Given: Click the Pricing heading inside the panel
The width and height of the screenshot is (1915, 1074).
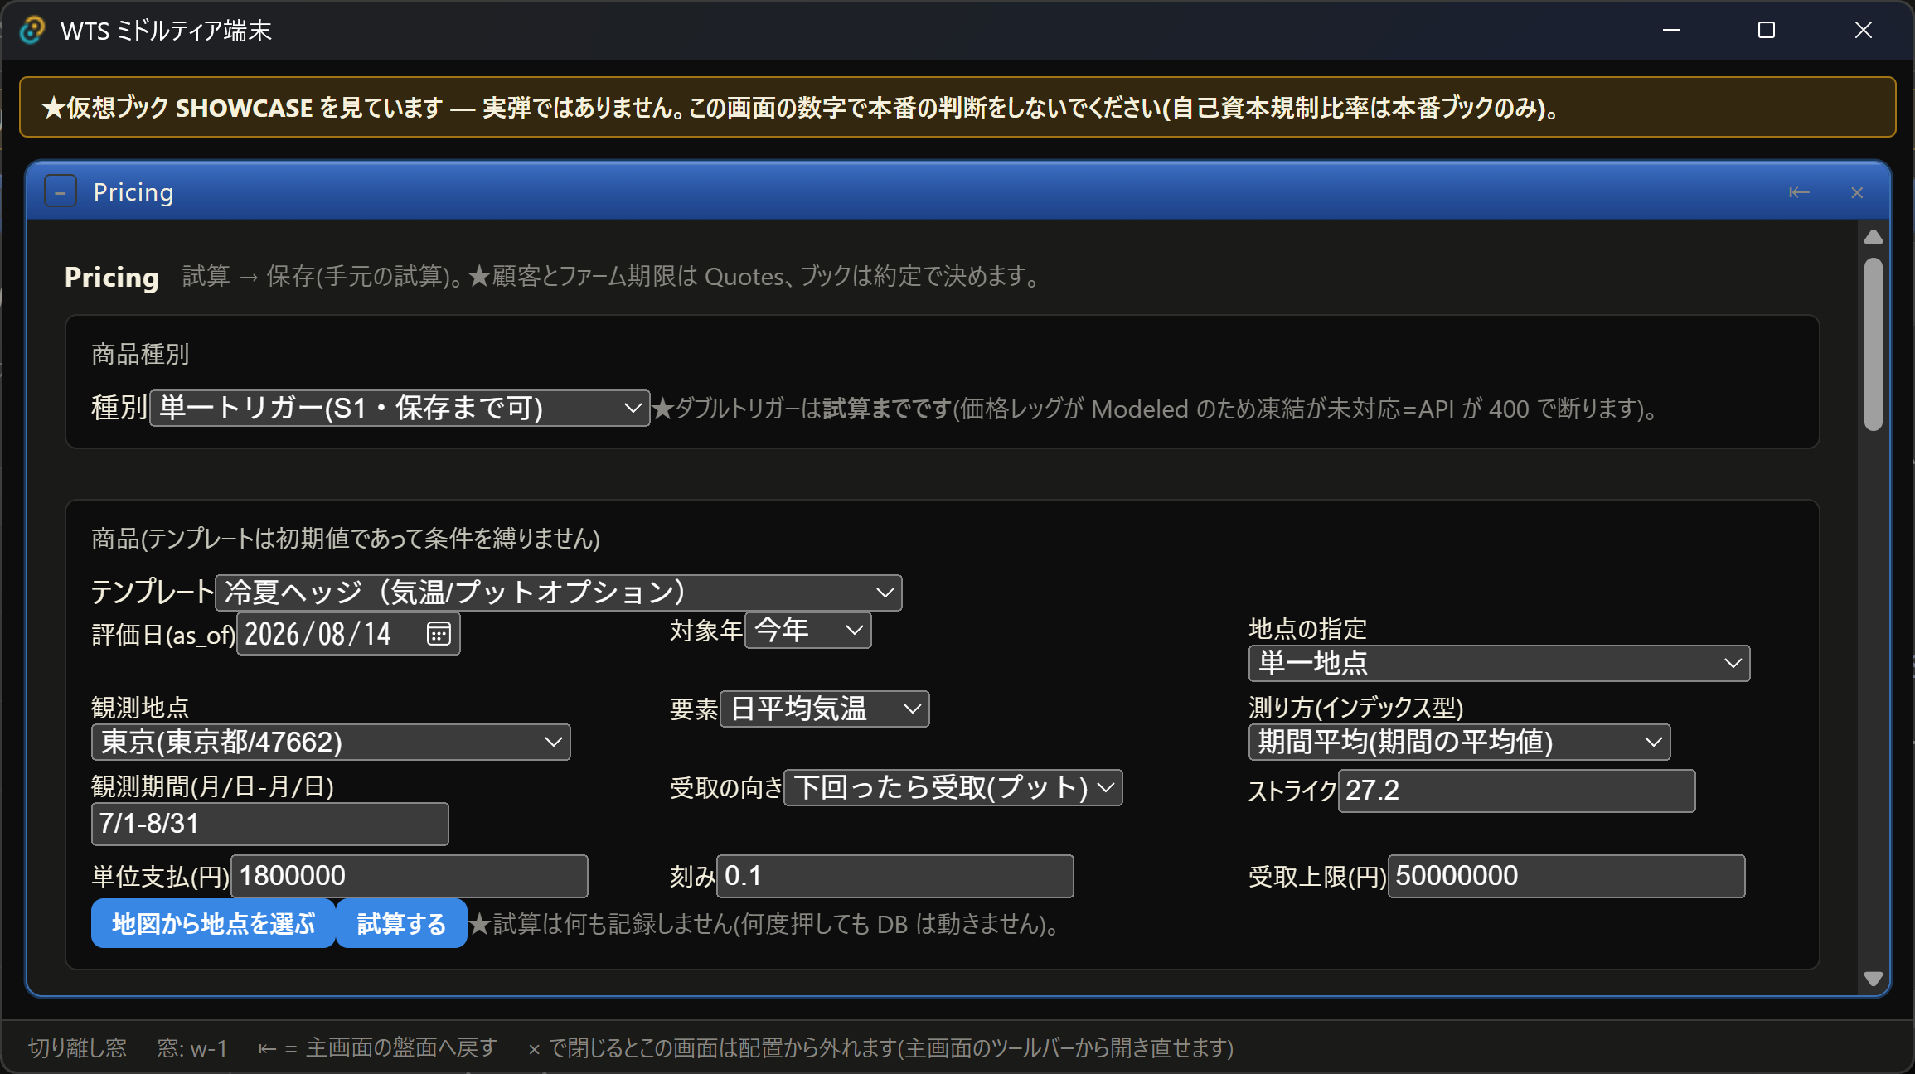Looking at the screenshot, I should point(112,277).
